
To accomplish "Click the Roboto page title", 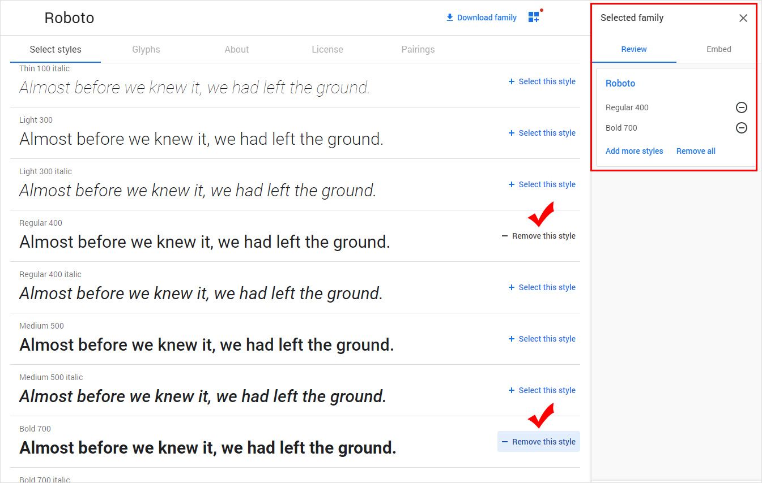I will point(69,18).
